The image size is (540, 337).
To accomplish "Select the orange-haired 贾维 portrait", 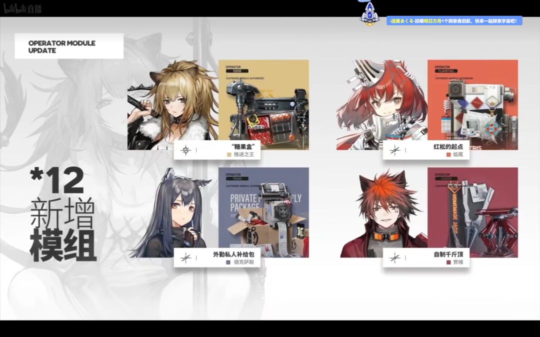I will click(x=383, y=213).
